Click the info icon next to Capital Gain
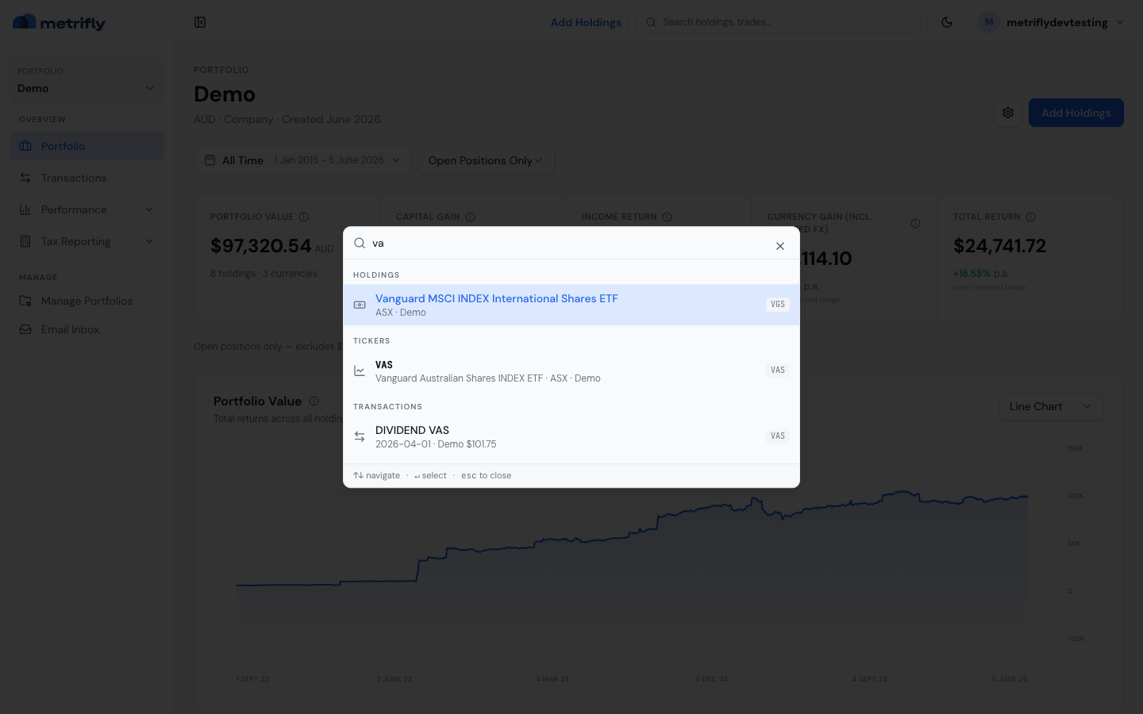The width and height of the screenshot is (1143, 714). (x=470, y=217)
